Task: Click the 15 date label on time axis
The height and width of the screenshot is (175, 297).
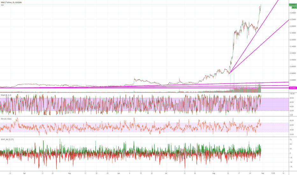Action: 141,173
